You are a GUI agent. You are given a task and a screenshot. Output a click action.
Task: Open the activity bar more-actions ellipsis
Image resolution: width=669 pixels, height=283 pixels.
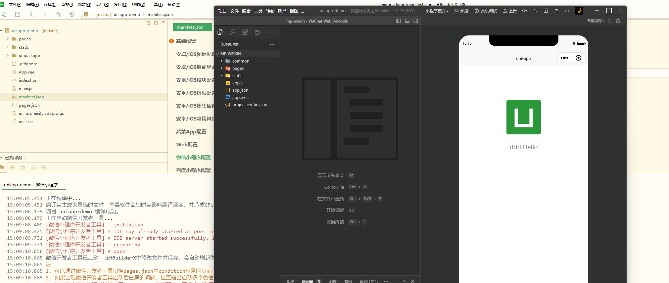pos(270,32)
